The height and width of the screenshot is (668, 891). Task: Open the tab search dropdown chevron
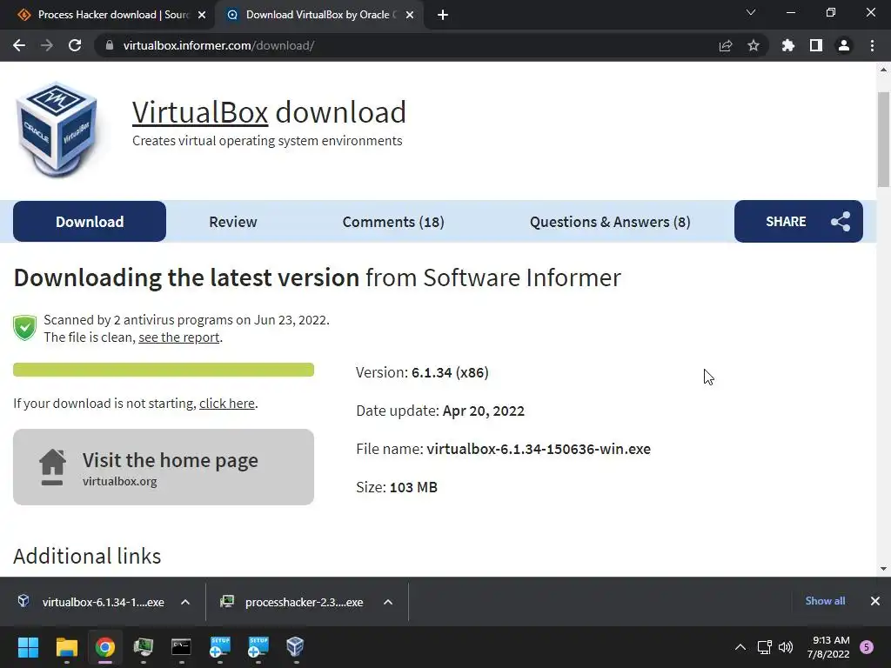point(751,12)
